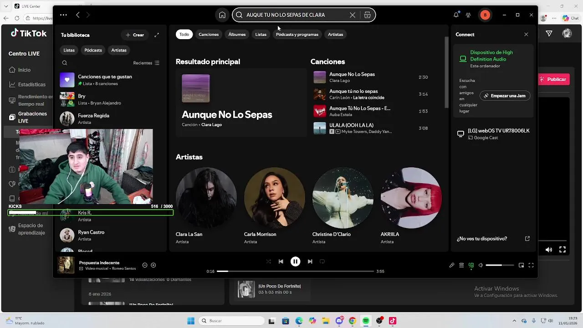Screen dimensions: 583x328
Task: Open friend activity icon in top bar
Action: tap(468, 15)
